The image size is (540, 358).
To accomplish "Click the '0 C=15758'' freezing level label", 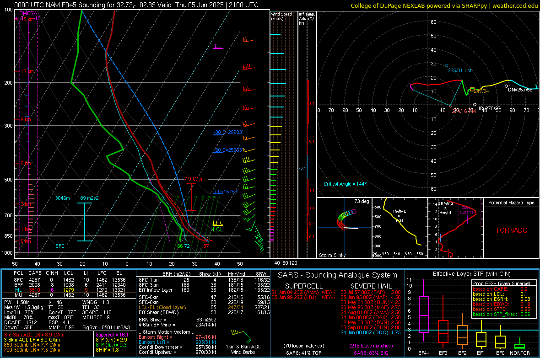I will (x=225, y=192).
